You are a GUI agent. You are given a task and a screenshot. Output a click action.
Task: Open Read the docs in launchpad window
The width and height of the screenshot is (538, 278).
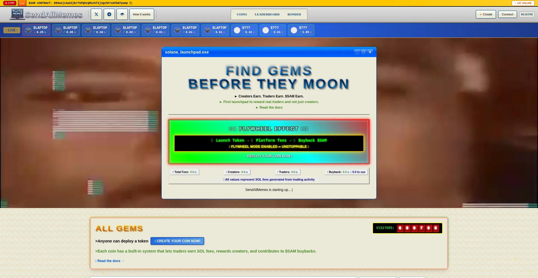pos(271,108)
